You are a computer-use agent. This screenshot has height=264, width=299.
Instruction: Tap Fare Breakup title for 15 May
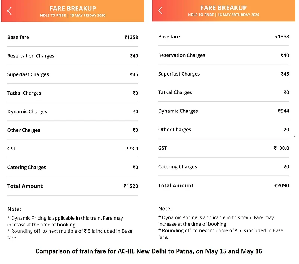coord(73,8)
